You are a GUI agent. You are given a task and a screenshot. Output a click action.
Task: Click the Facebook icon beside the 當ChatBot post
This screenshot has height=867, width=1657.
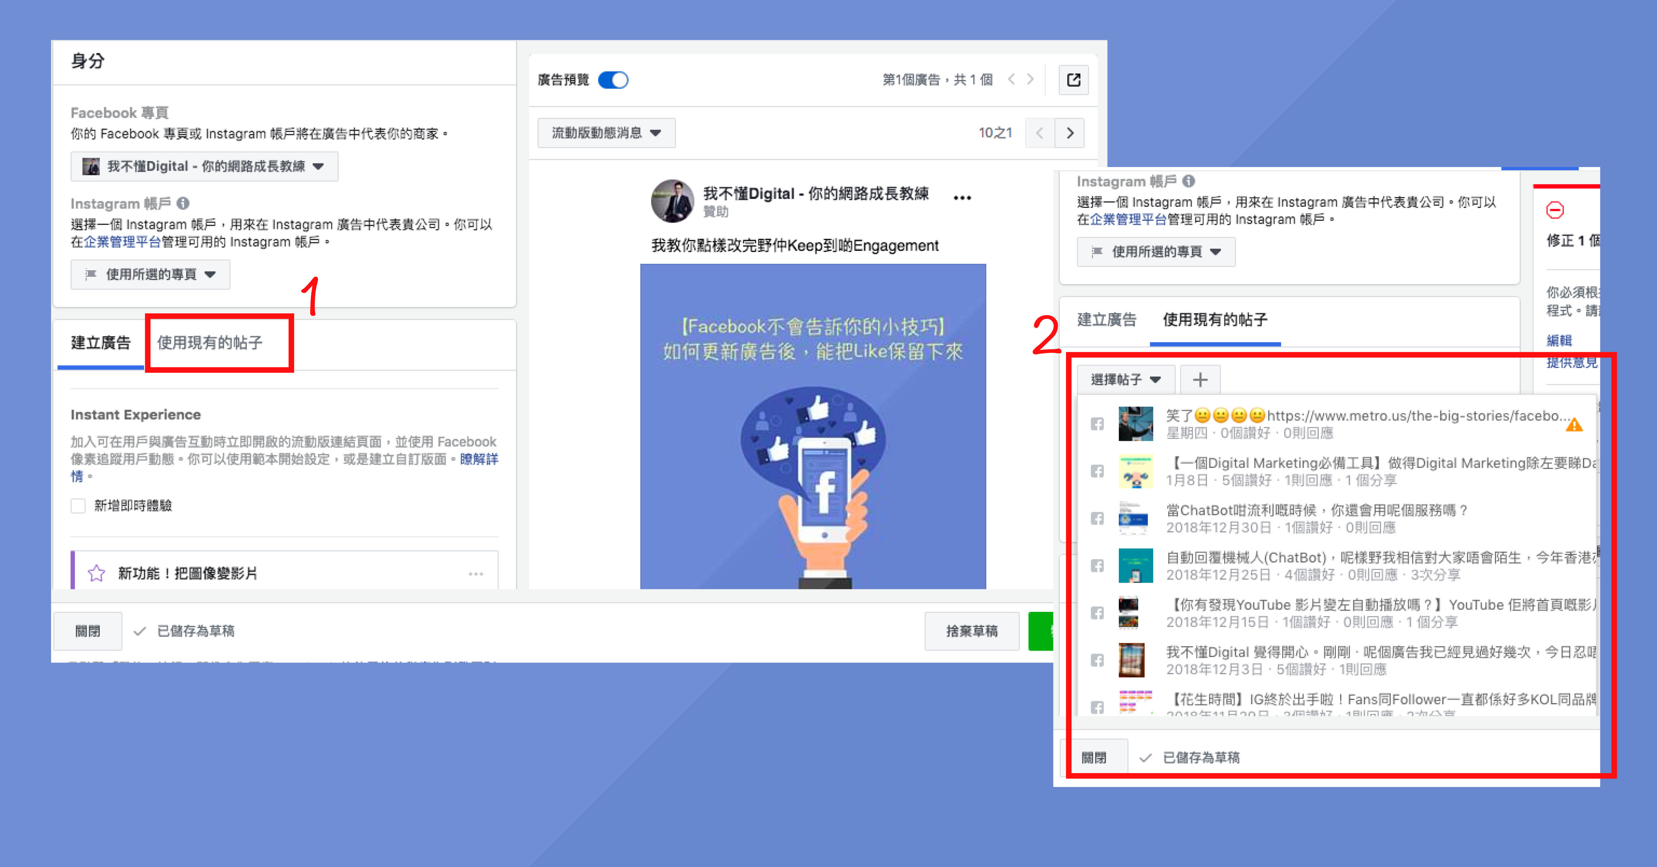tap(1097, 518)
